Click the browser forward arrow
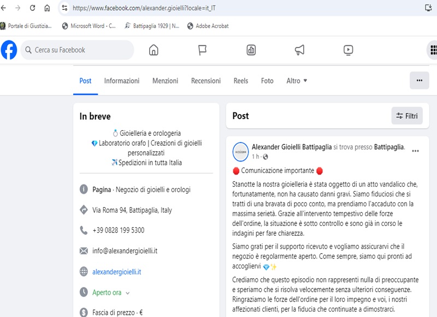Viewport: 437px width, 317px height. coord(18,8)
